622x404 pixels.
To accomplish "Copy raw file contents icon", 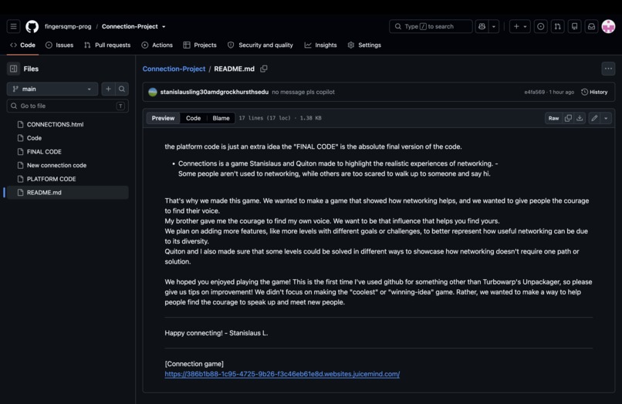I will 568,118.
